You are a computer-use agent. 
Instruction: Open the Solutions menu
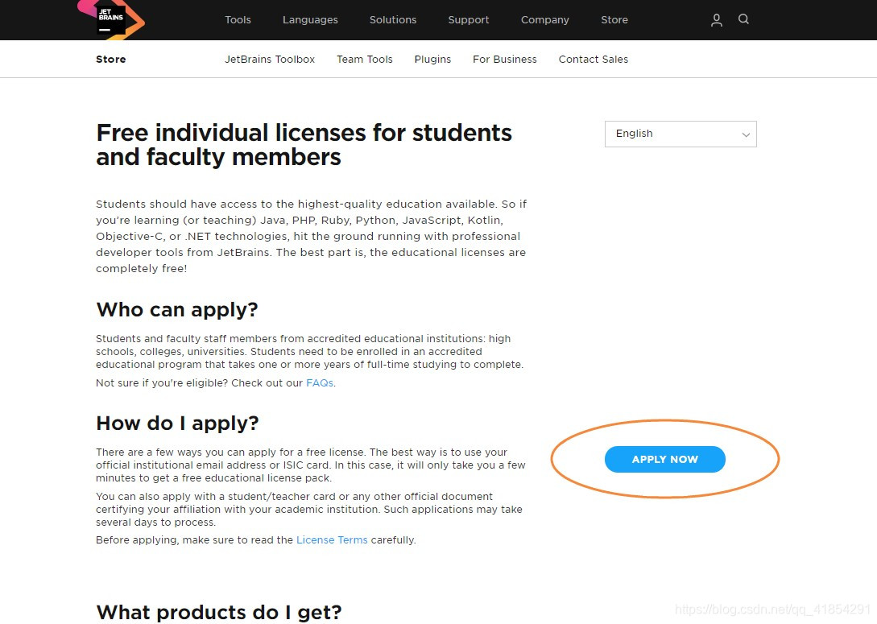tap(393, 19)
